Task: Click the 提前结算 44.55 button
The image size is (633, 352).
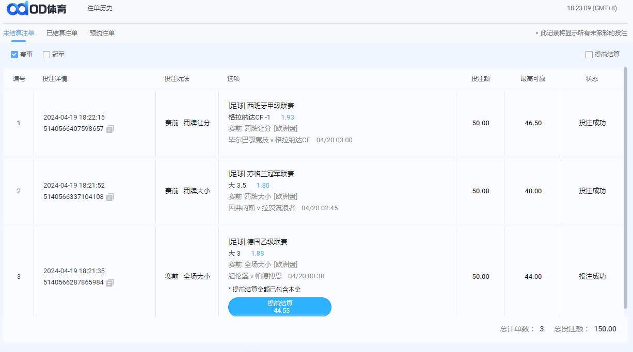Action: (x=280, y=307)
